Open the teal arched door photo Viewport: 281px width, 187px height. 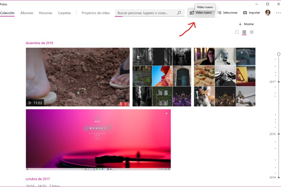[182, 76]
